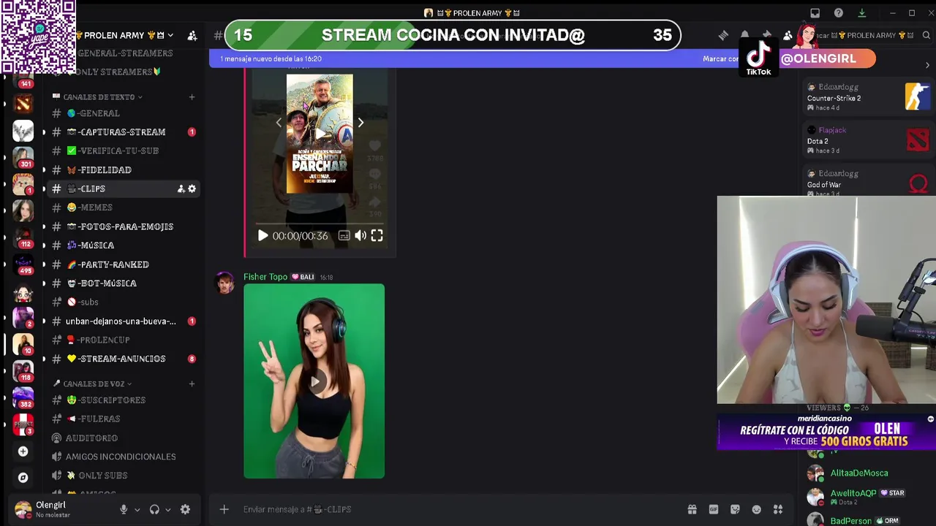This screenshot has height=526, width=936.
Task: Open Edwardogg's Counter-Strike 2 activity card
Action: (x=868, y=97)
